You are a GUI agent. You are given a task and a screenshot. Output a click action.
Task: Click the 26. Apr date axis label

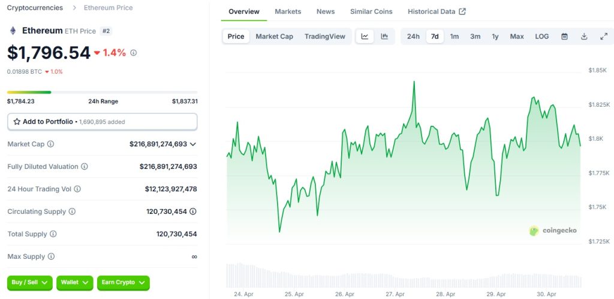pyautogui.click(x=345, y=294)
